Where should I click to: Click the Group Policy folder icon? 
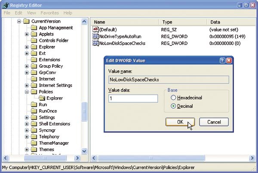coord(34,66)
